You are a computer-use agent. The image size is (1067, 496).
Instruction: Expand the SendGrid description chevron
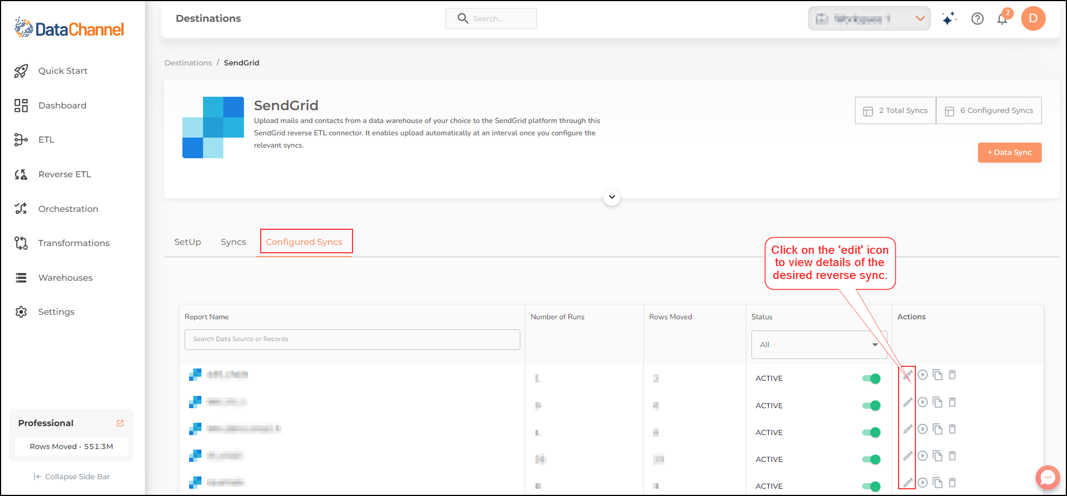point(612,197)
